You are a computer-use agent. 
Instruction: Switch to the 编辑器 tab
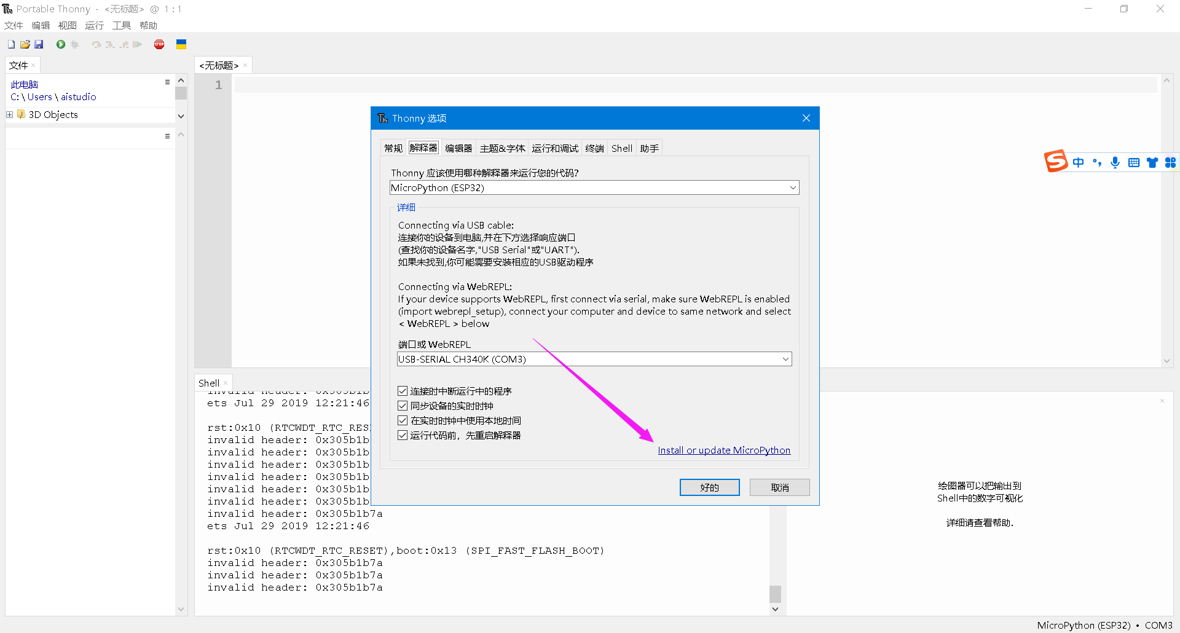pyautogui.click(x=458, y=148)
